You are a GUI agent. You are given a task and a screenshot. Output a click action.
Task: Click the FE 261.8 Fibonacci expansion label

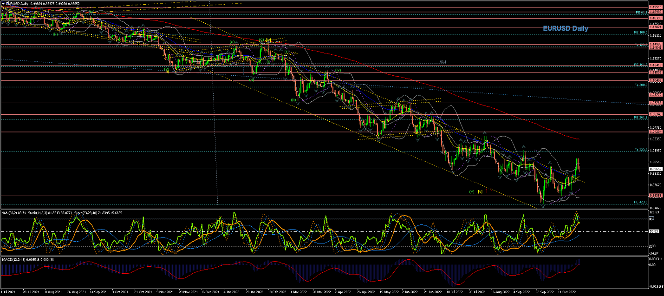pos(641,118)
